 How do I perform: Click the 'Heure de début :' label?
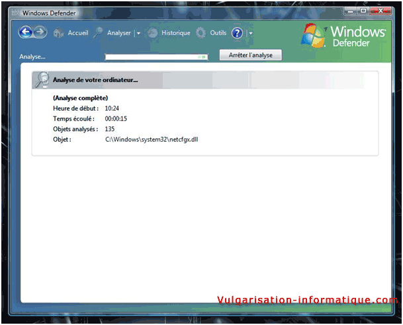click(76, 109)
